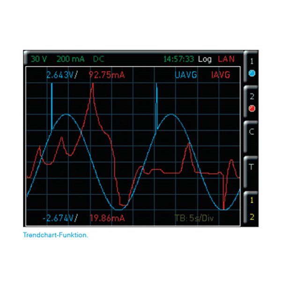Image resolution: width=281 pixels, height=281 pixels.
Task: Click the 2.643V maximum voltage readout
Action: (x=61, y=74)
